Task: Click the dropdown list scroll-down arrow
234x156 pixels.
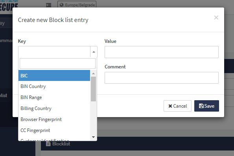Action: tap(94, 137)
